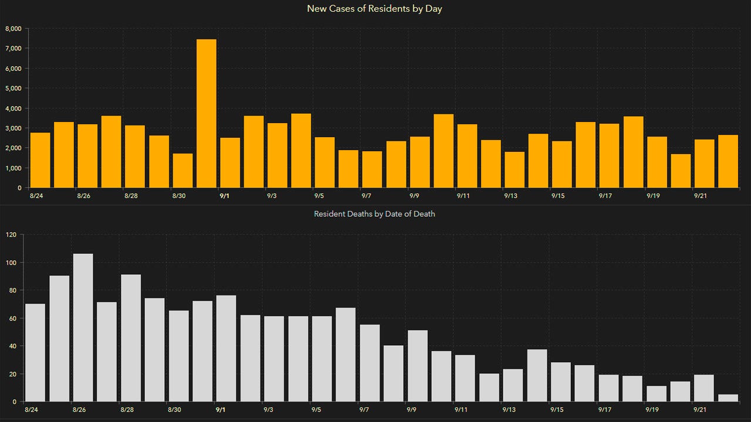Pick the orange bar above the 9/21 label
Image resolution: width=751 pixels, height=422 pixels.
tap(704, 164)
